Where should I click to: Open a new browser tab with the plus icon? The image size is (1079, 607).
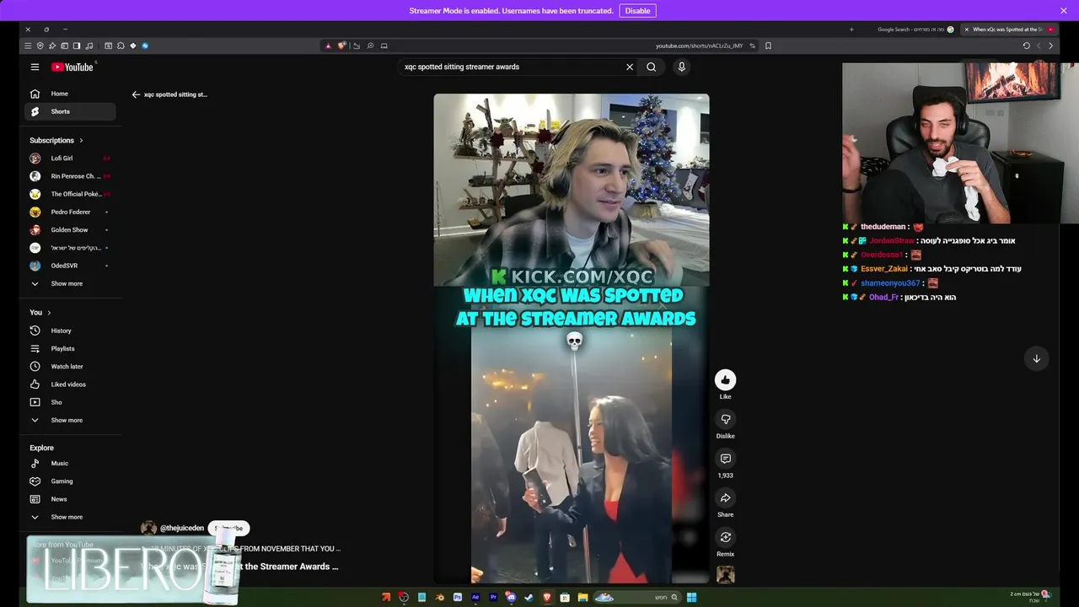click(x=851, y=30)
